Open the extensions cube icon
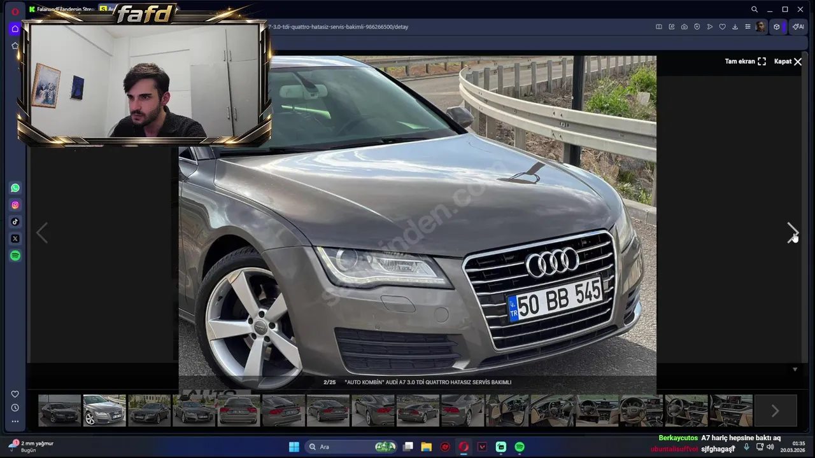This screenshot has height=458, width=815. [x=777, y=27]
